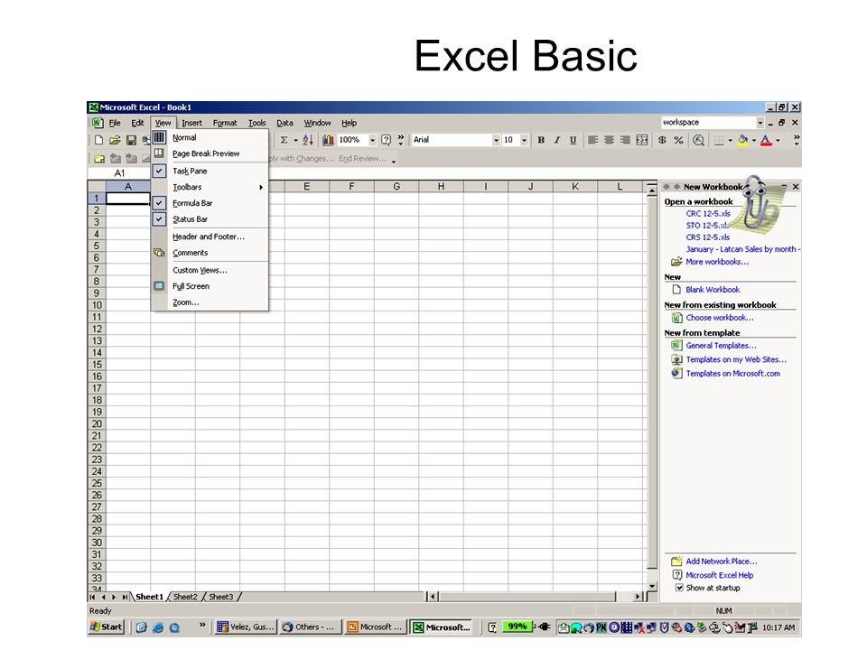The image size is (867, 650).
Task: Click the Microsoft Excel Help question icon in toolbar
Action: pyautogui.click(x=386, y=141)
